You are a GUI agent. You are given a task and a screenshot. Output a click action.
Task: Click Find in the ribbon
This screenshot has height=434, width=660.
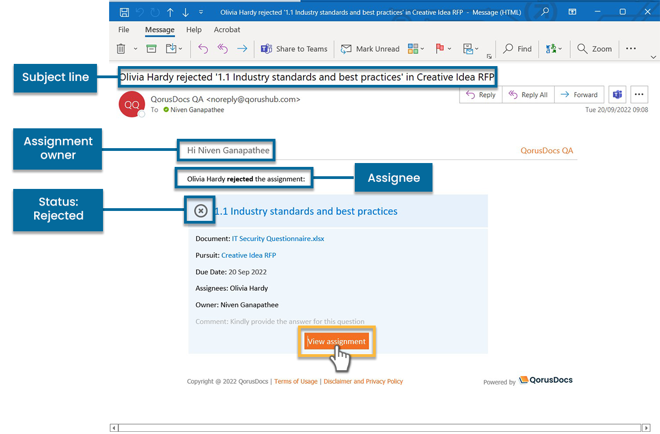coord(517,49)
